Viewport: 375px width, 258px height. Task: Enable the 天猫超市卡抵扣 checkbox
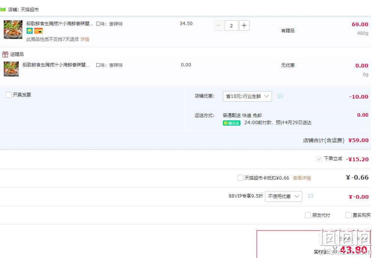click(x=240, y=178)
